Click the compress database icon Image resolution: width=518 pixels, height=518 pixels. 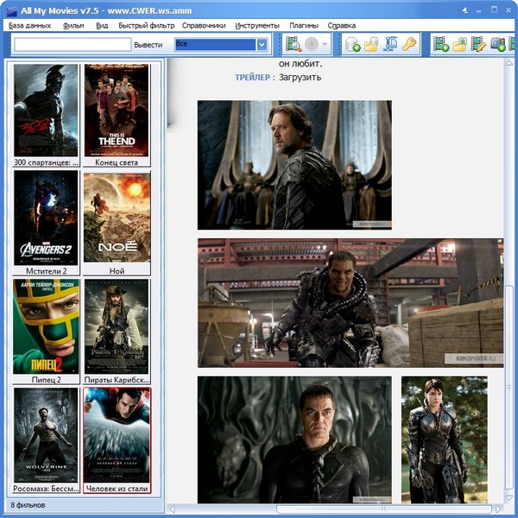pos(391,44)
